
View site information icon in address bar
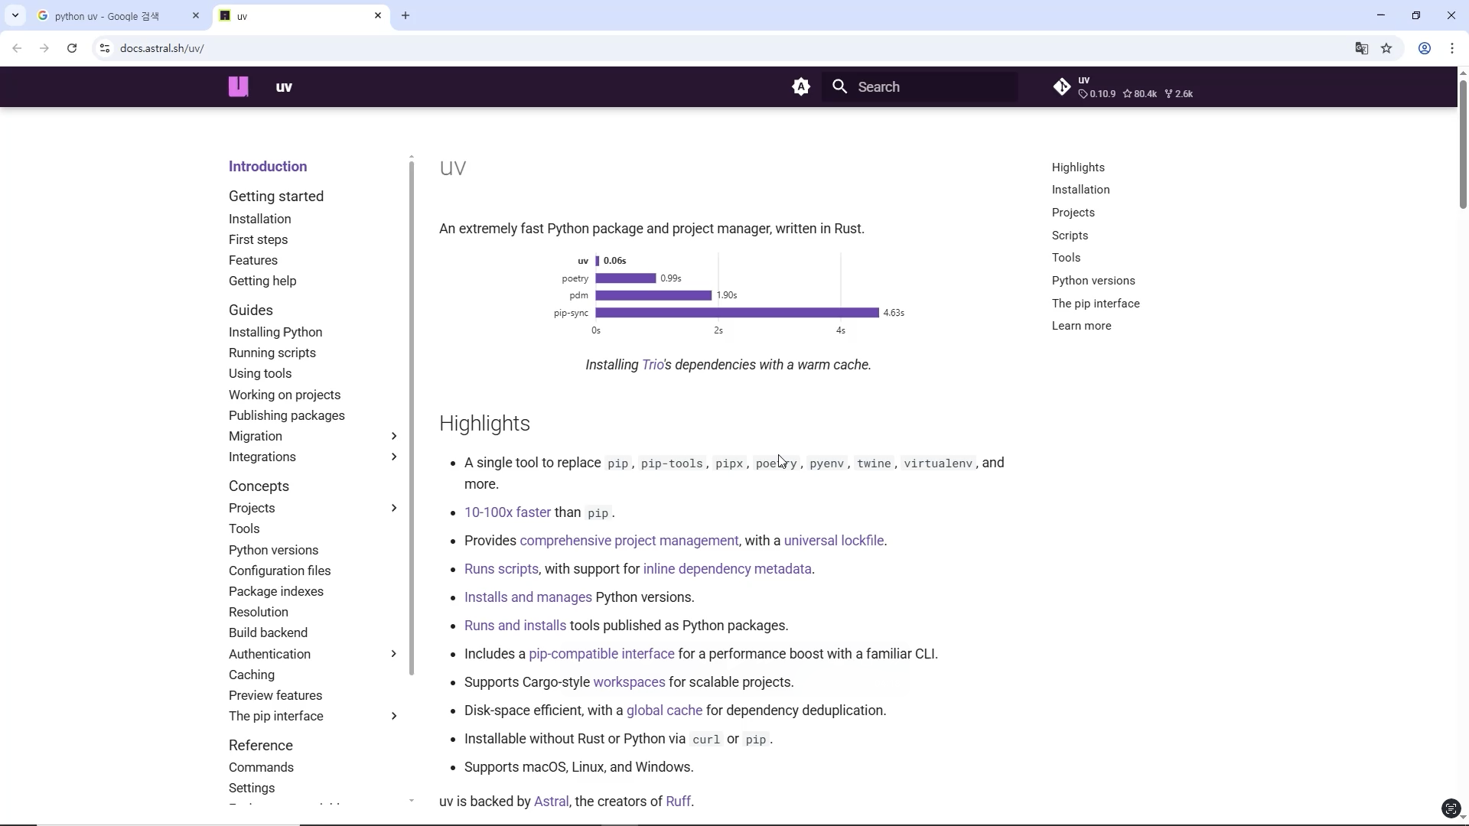[105, 48]
